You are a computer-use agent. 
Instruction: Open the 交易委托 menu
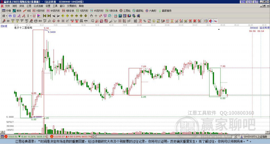pyautogui.click(x=72, y=6)
